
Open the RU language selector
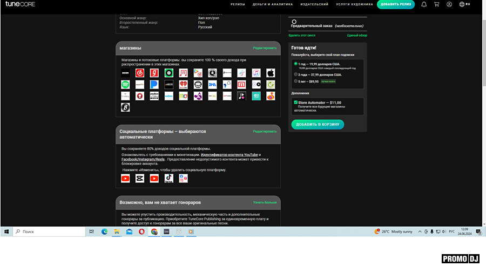[464, 4]
